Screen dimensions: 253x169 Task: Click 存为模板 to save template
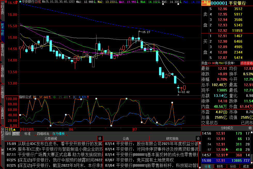58,134
